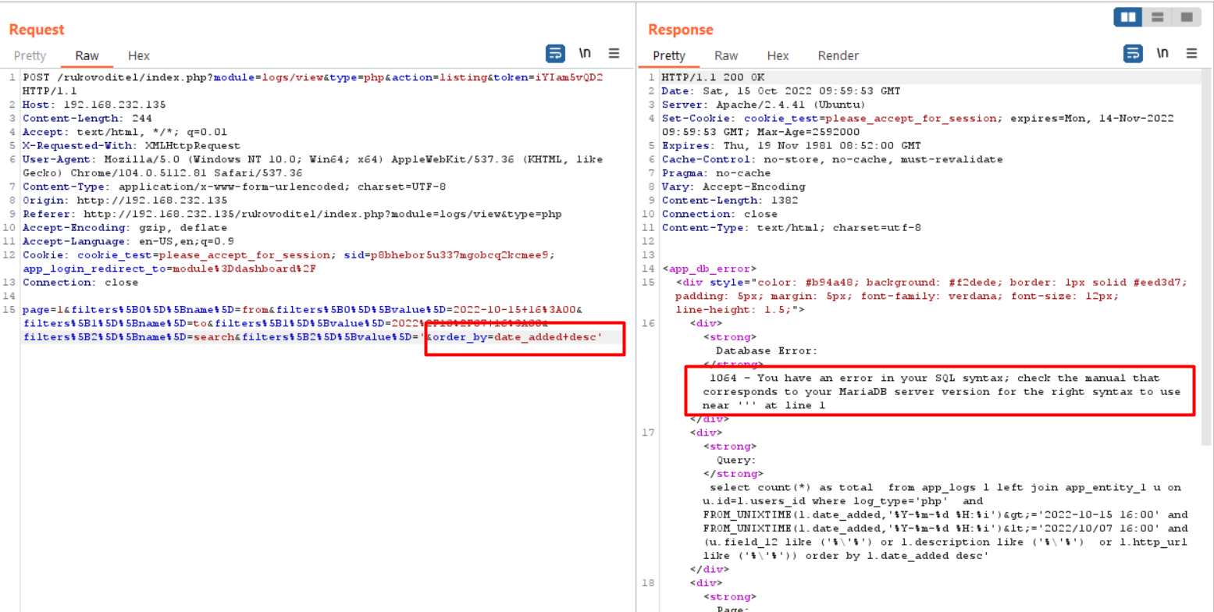Open the Render tab in Response
The image size is (1214, 612).
[x=838, y=55]
